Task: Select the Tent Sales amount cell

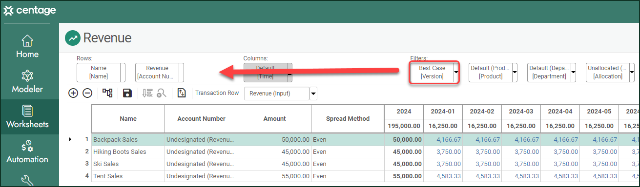Action: 274,176
